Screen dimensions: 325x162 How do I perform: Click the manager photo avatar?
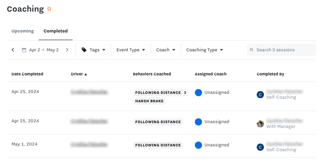tap(260, 124)
